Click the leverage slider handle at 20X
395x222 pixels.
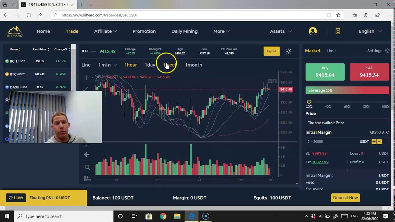click(309, 102)
